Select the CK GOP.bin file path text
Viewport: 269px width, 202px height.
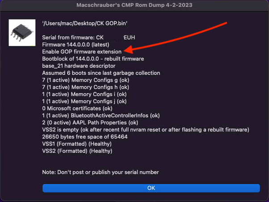point(85,23)
